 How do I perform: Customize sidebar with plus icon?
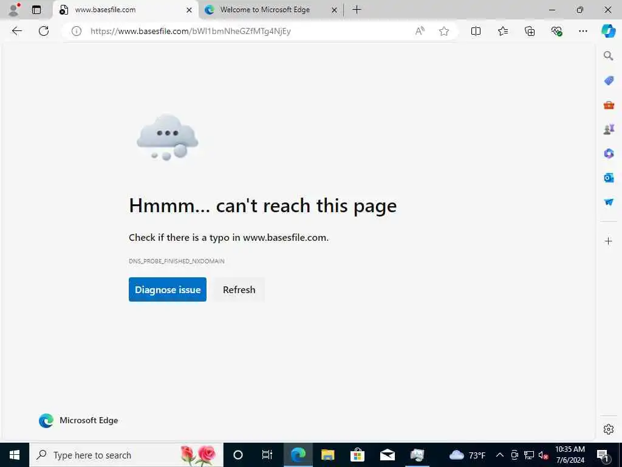[609, 241]
